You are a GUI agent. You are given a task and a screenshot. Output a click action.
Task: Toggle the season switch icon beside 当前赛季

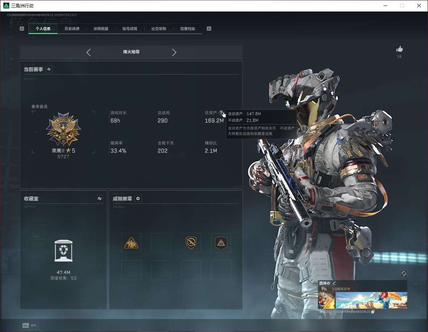(49, 69)
